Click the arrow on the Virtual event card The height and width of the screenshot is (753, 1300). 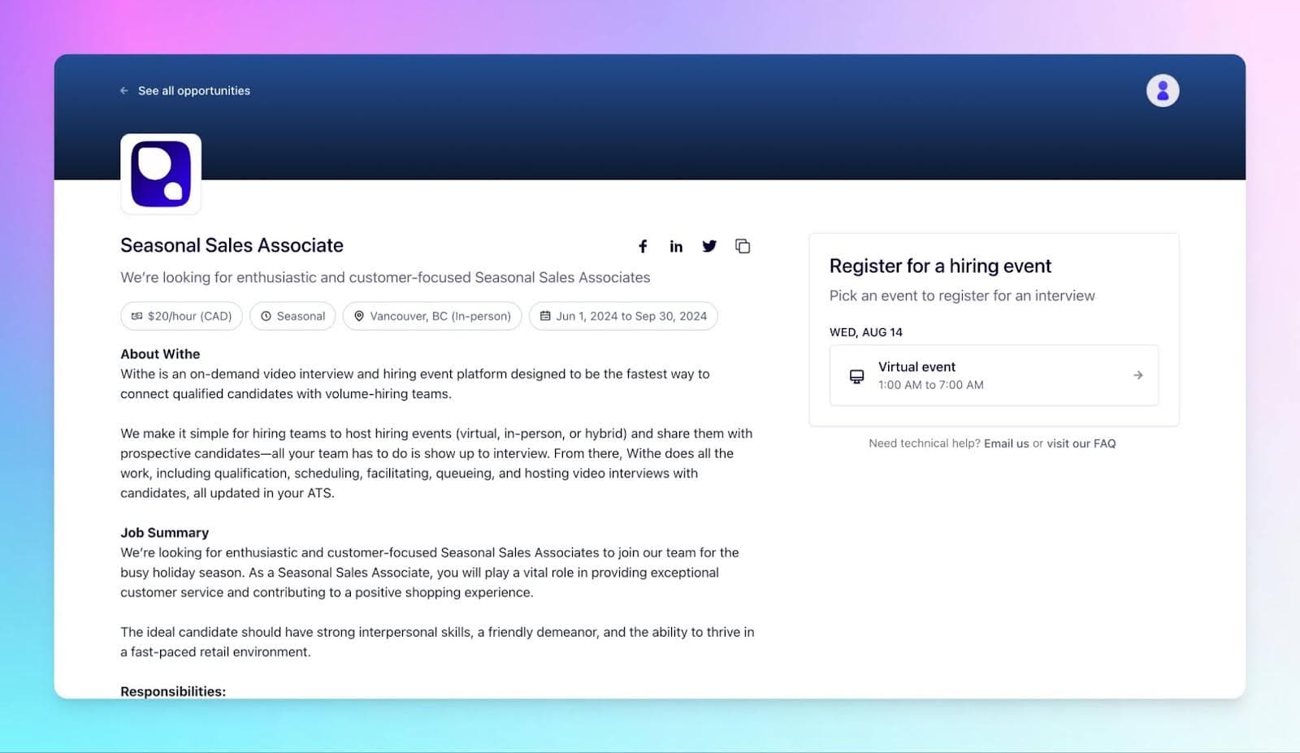coord(1138,375)
